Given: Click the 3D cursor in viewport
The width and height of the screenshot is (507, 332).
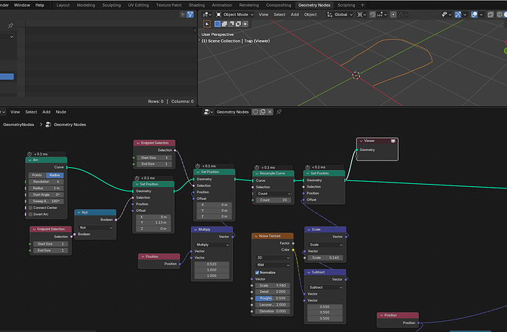Looking at the screenshot, I should coord(356,75).
